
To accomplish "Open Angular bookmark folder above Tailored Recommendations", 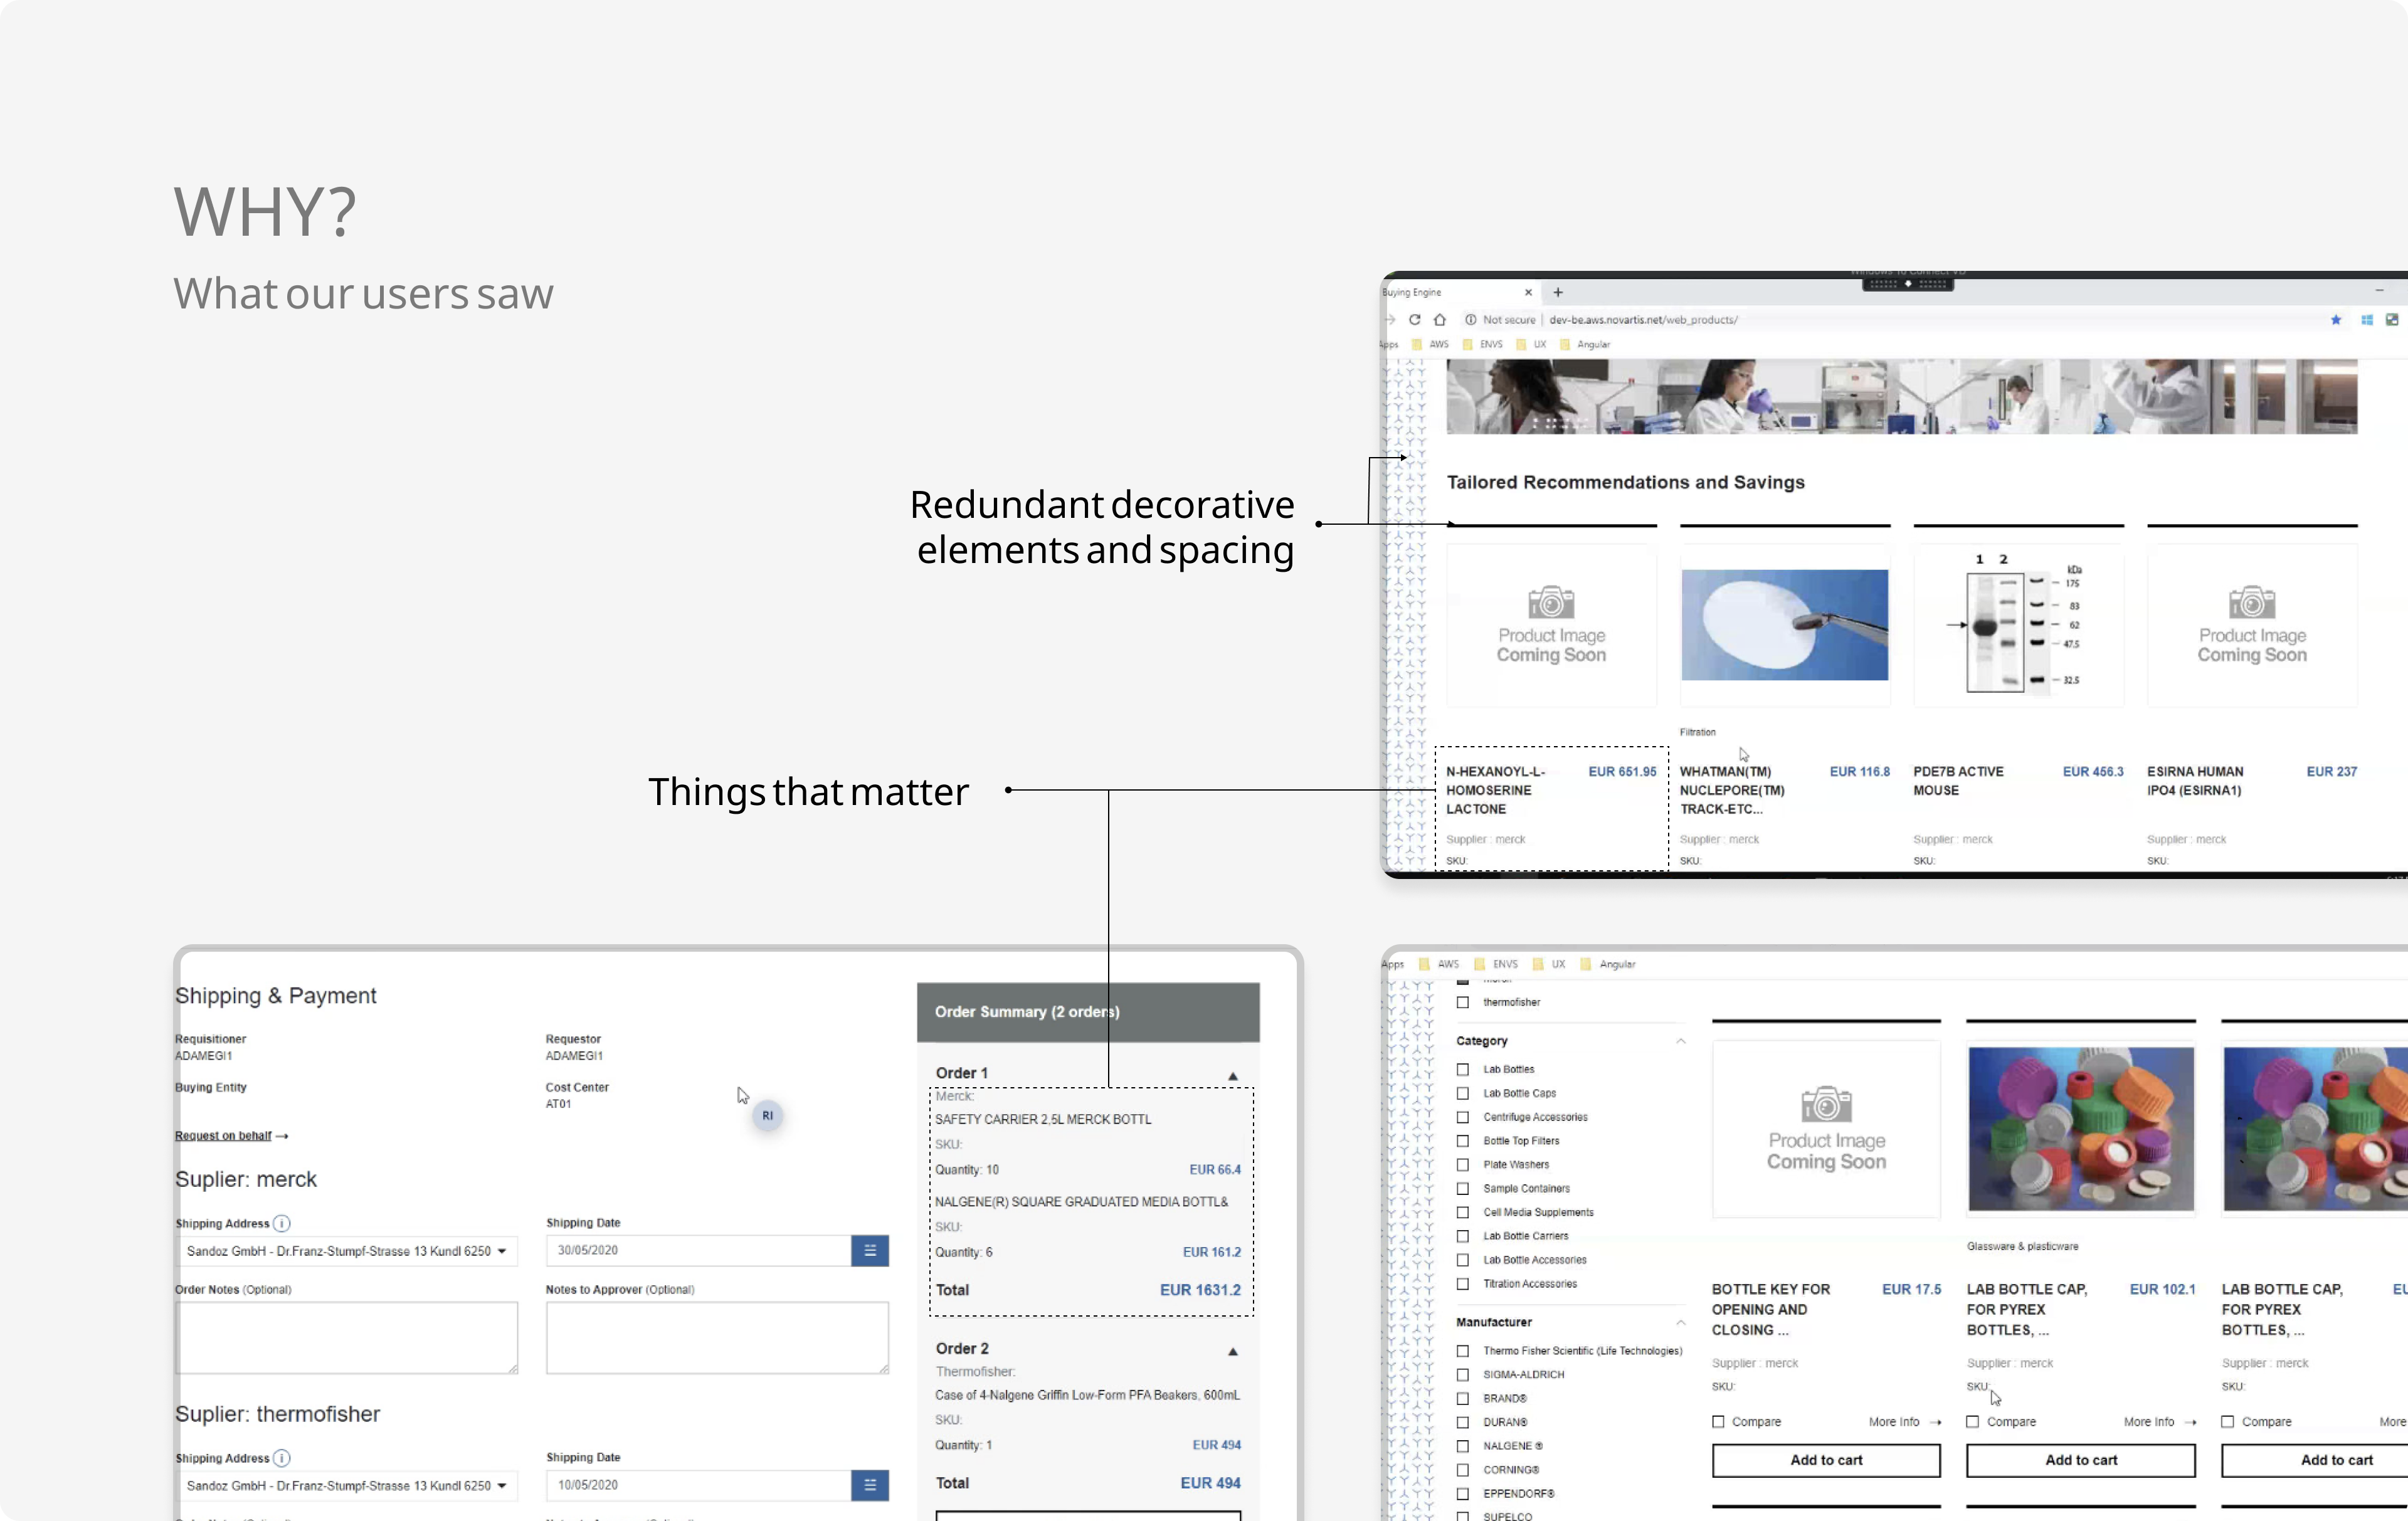I will click(1586, 344).
